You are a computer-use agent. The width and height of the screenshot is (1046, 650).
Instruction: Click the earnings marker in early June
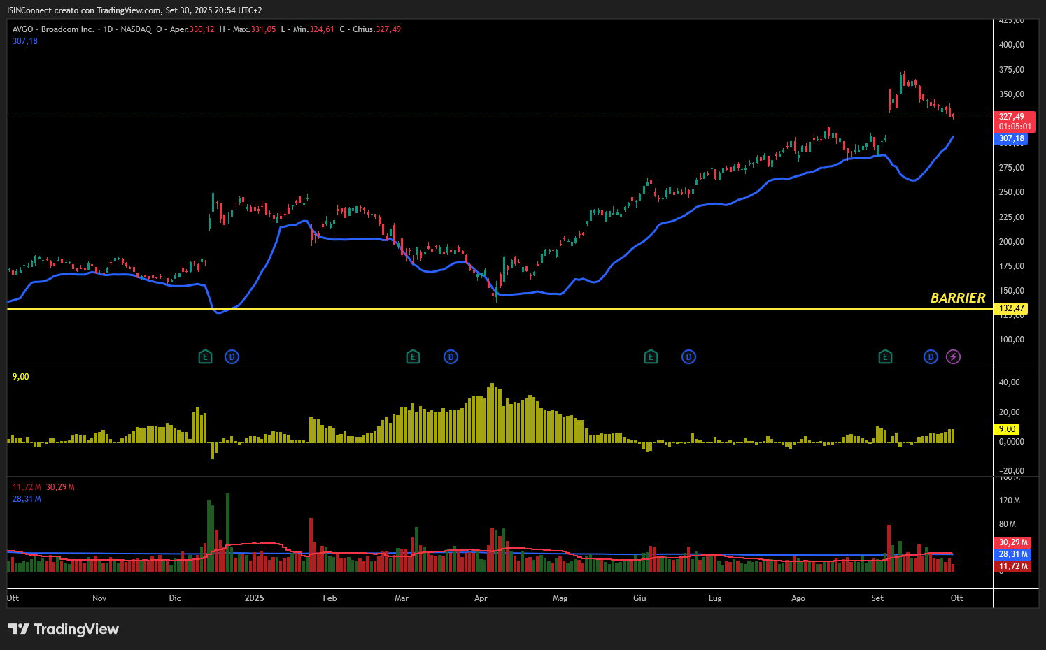tap(651, 357)
